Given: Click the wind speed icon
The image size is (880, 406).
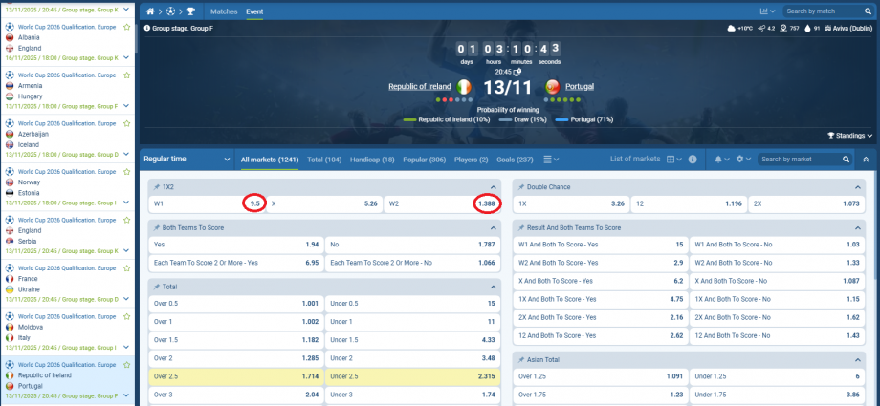Looking at the screenshot, I should [761, 28].
